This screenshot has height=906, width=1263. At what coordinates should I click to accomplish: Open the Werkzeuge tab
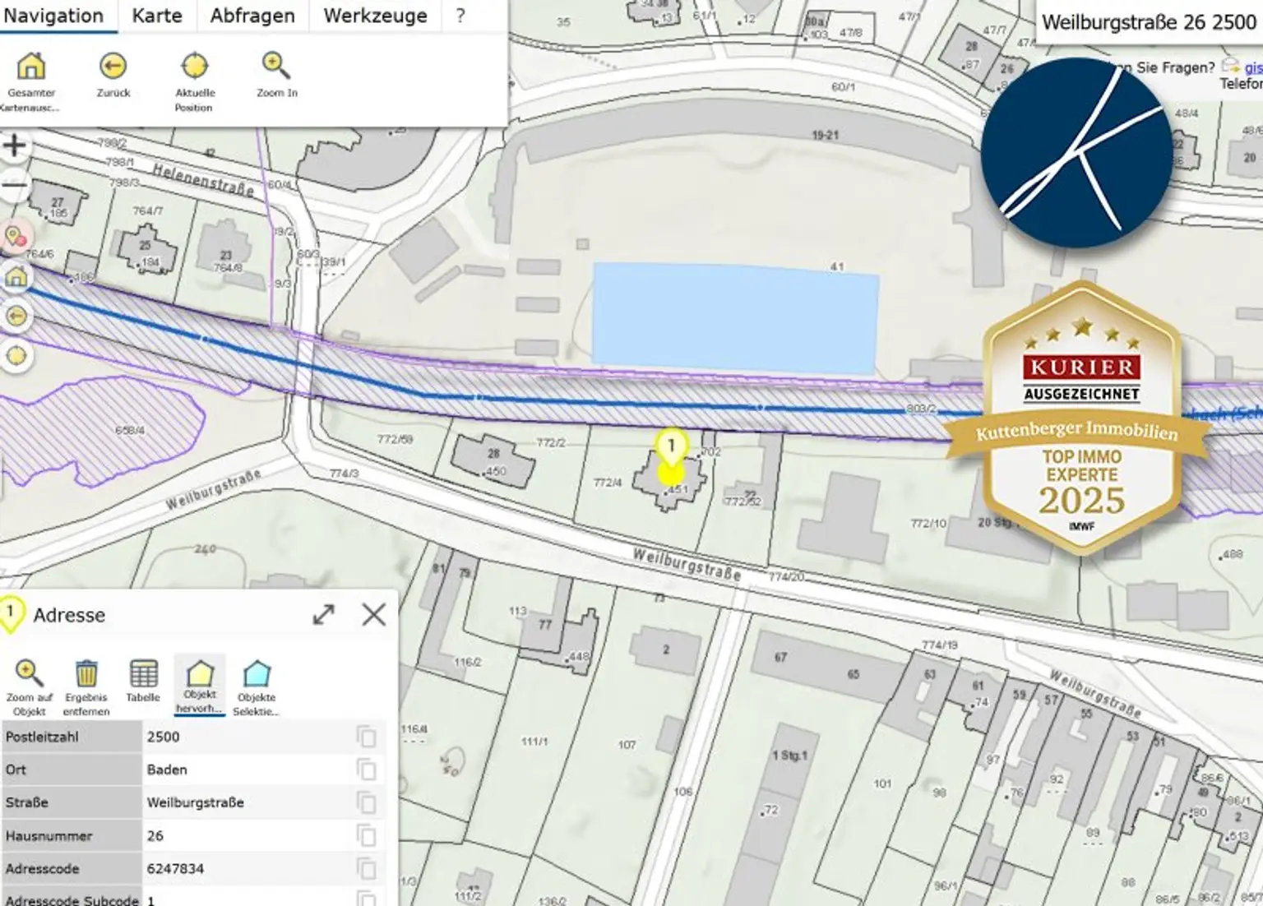tap(375, 16)
